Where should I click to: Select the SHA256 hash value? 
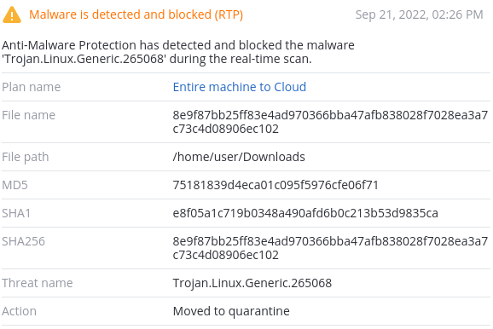330,248
